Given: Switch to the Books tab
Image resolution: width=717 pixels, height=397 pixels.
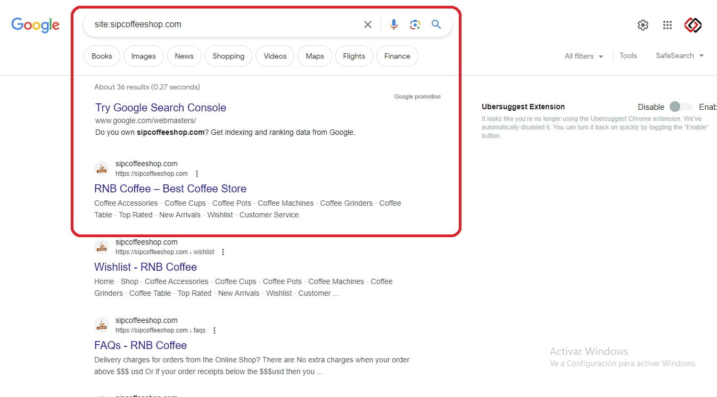Looking at the screenshot, I should tap(102, 56).
